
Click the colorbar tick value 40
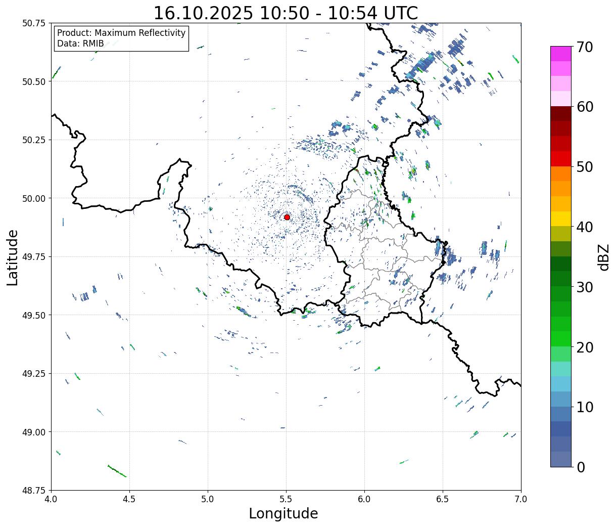(x=584, y=227)
